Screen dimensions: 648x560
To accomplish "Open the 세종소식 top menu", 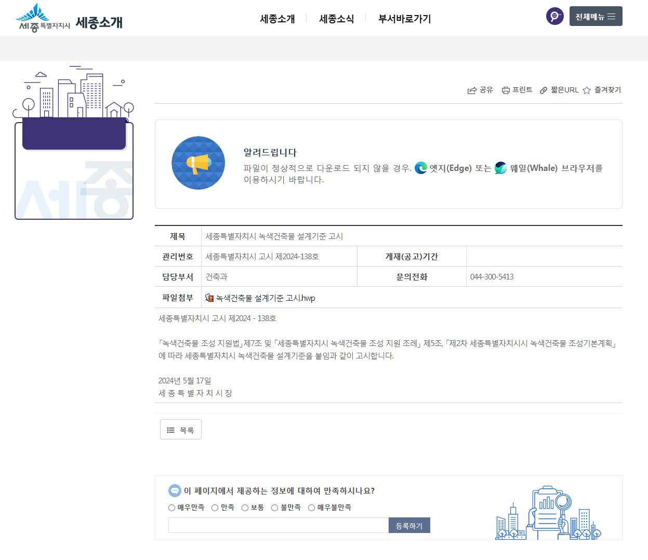I will [337, 19].
